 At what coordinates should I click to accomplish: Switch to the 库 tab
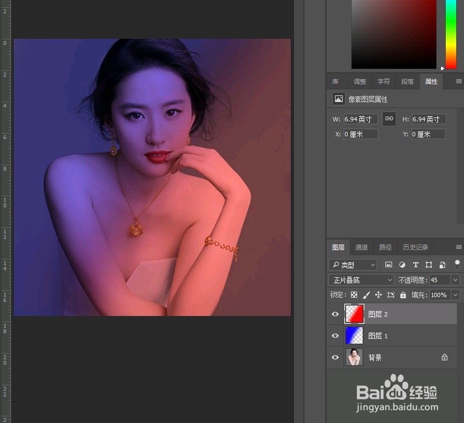point(336,81)
